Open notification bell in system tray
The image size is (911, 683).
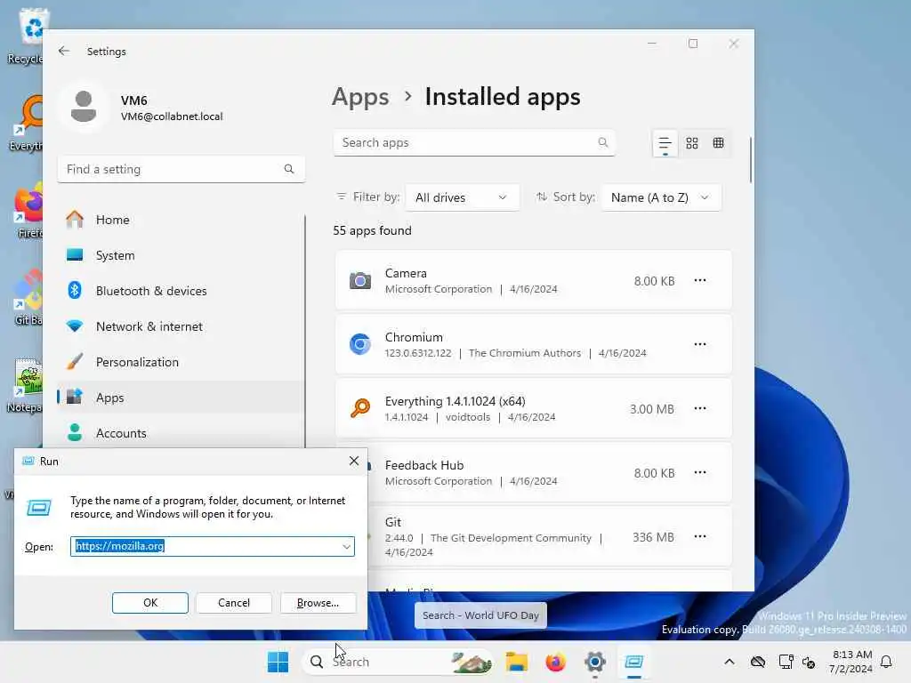pyautogui.click(x=886, y=662)
